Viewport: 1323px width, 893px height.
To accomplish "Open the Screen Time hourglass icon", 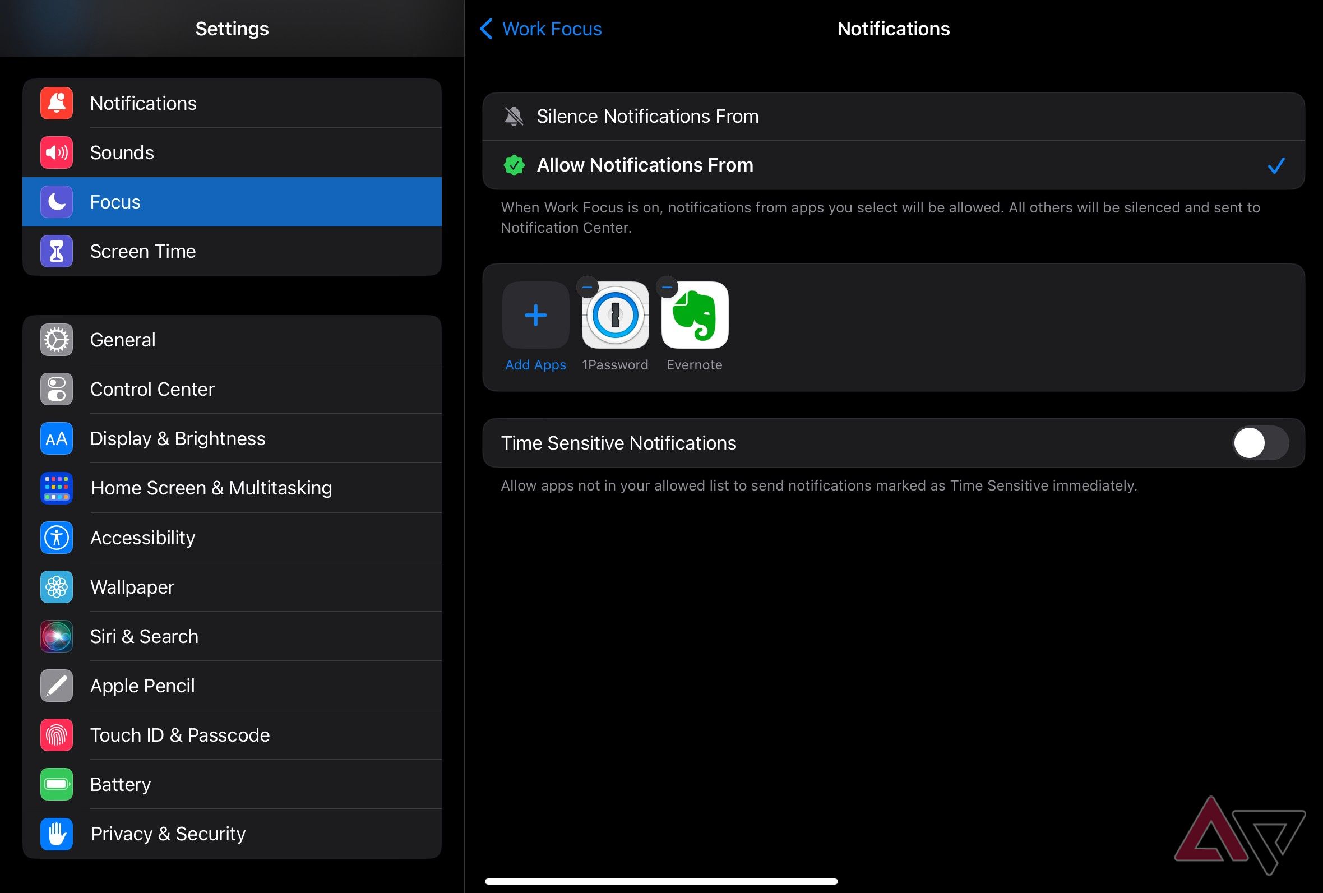I will [56, 251].
